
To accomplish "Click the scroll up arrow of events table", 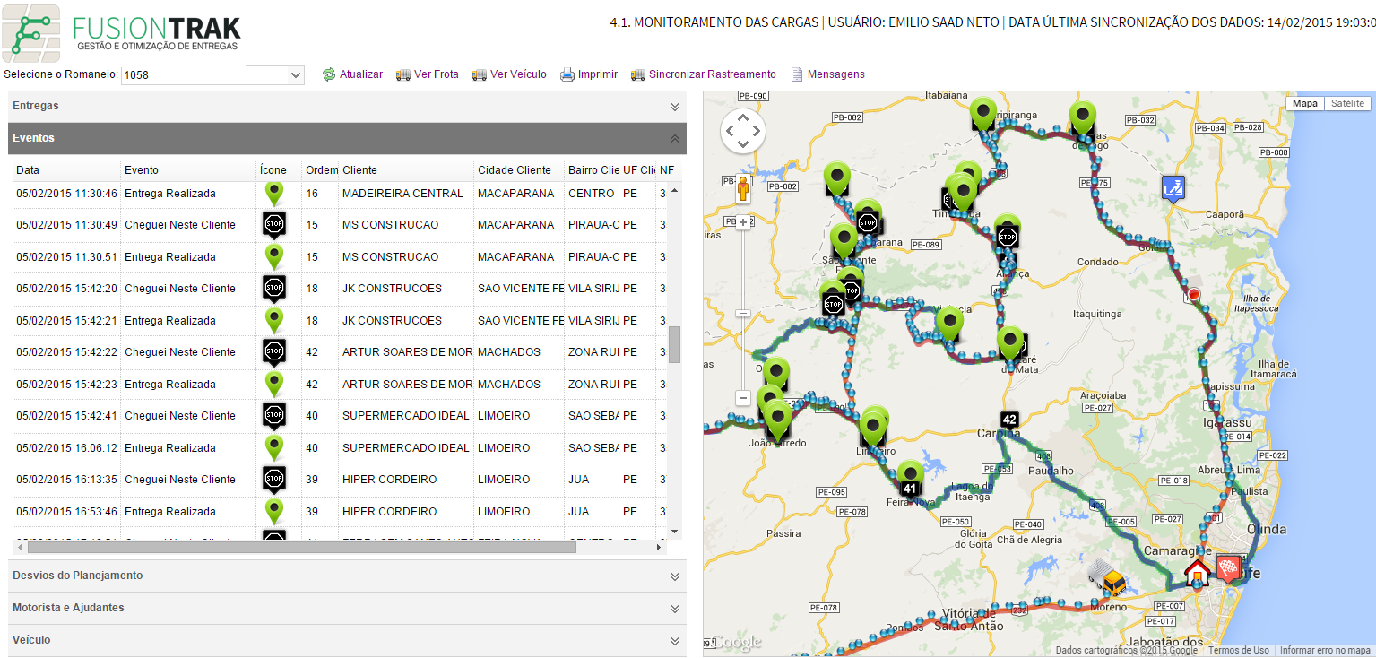I will [674, 190].
